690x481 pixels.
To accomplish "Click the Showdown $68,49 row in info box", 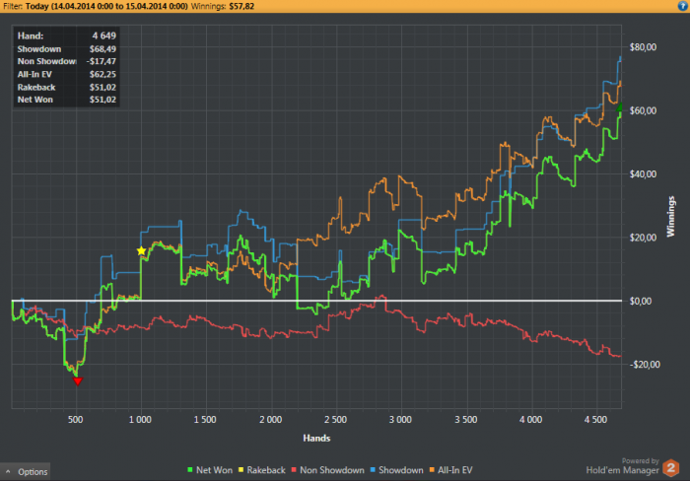I will [66, 49].
